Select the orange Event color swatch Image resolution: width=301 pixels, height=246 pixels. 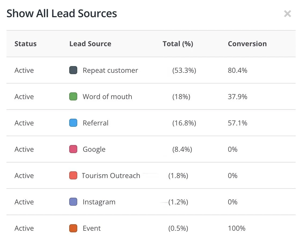[x=73, y=228]
